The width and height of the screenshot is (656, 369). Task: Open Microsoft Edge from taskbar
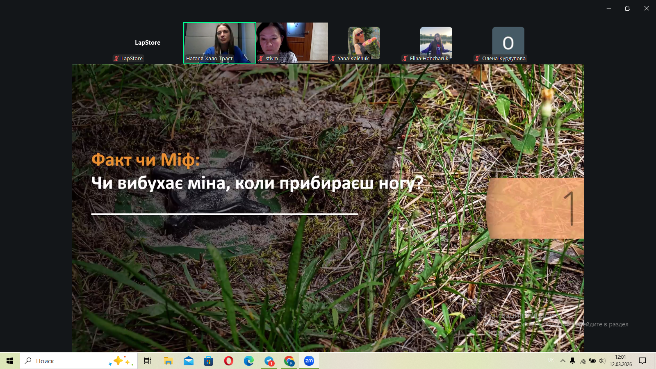(x=249, y=361)
